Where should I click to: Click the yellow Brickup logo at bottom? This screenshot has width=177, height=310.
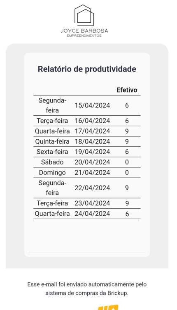tap(108, 308)
